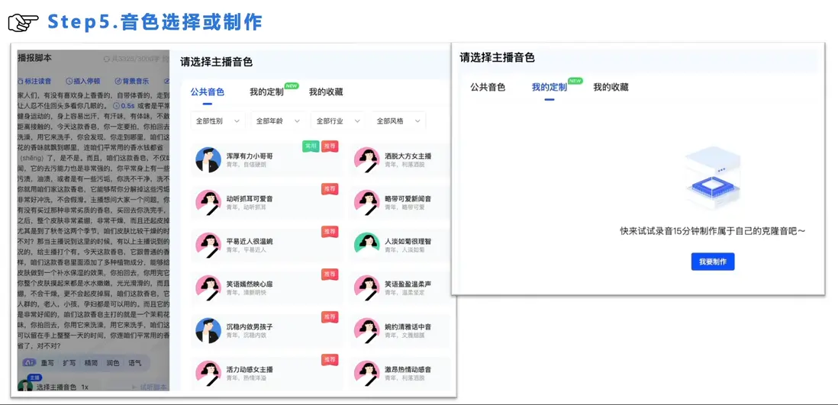Select the 笑语嫣然映心扉 voice avatar
Viewport: 838px width, 405px height.
point(208,288)
